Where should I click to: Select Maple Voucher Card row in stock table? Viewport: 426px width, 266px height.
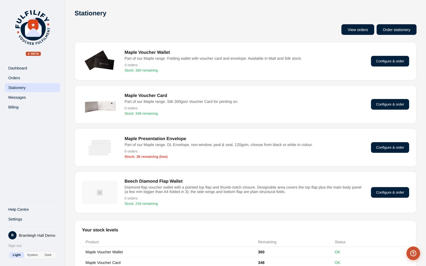(245, 262)
